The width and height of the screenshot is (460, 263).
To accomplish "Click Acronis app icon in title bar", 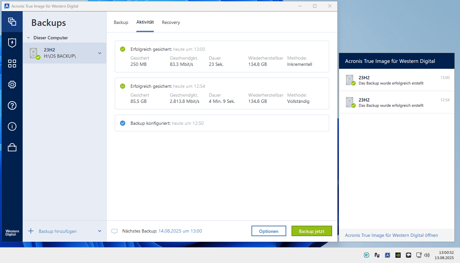I will tap(7, 6).
